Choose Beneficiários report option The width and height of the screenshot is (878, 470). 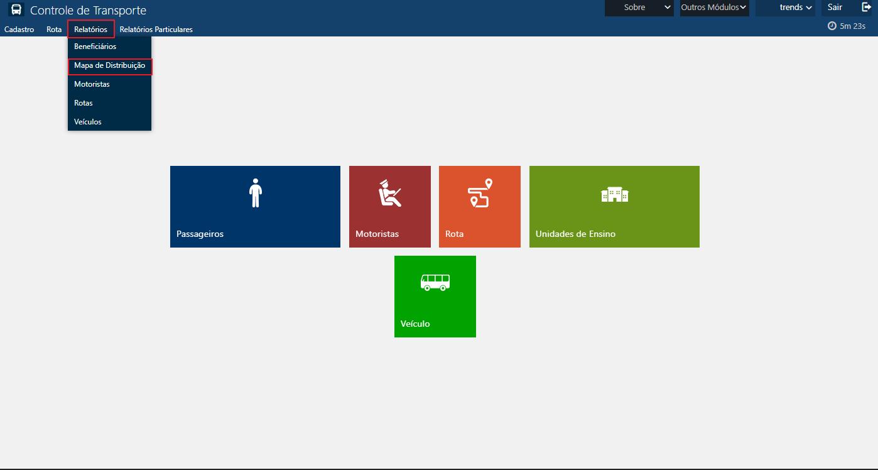click(x=95, y=46)
